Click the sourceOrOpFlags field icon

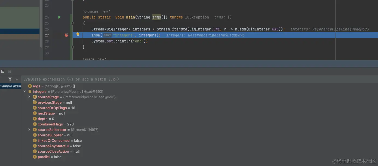pos(35,108)
